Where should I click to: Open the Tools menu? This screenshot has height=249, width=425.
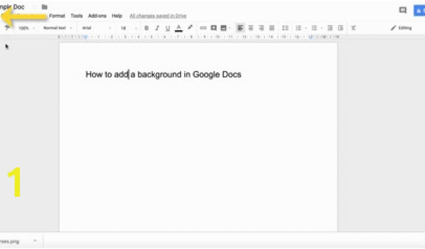click(76, 16)
